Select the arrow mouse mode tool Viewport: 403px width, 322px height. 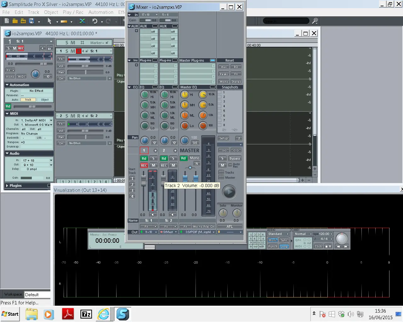(49, 21)
